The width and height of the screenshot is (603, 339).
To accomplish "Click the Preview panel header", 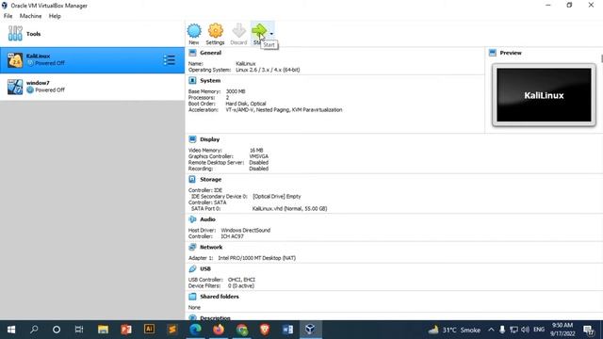I will tap(511, 53).
